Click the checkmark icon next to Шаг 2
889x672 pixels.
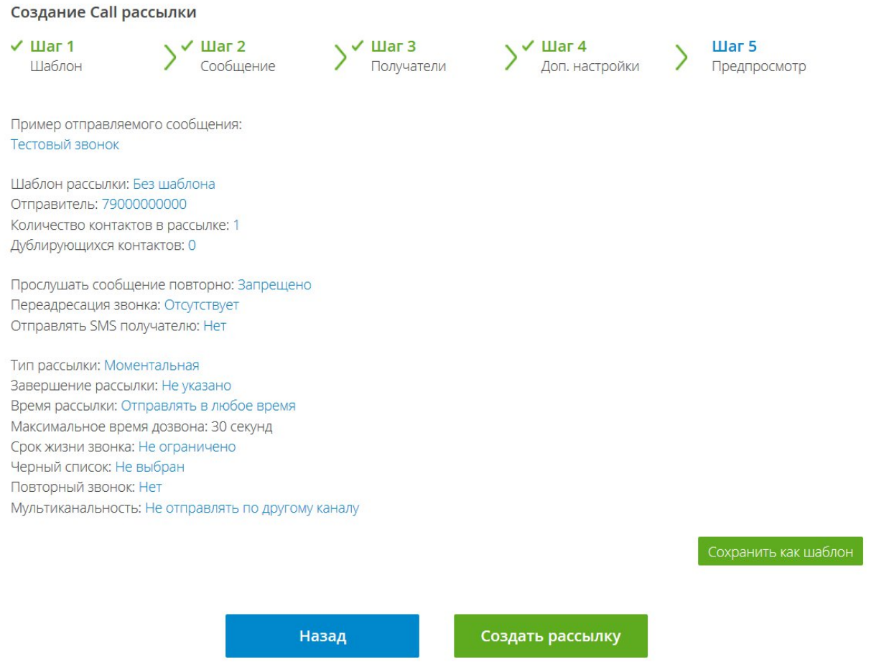[187, 47]
